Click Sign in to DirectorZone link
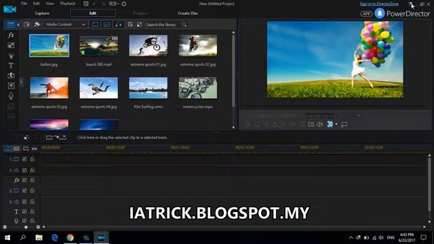 point(379,4)
